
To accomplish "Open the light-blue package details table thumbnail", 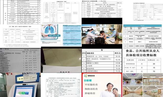I will coord(72,35).
